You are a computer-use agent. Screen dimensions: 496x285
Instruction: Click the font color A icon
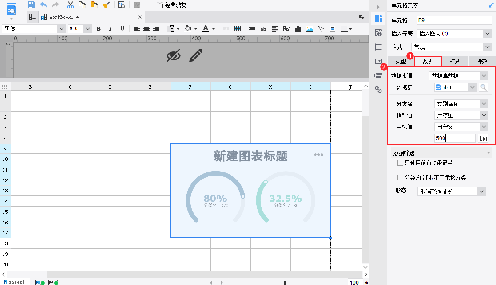tap(206, 29)
